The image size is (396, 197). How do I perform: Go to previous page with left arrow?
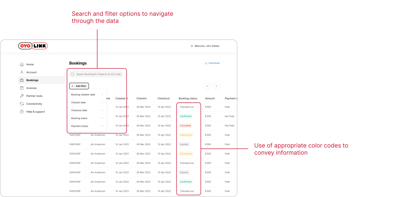click(207, 86)
